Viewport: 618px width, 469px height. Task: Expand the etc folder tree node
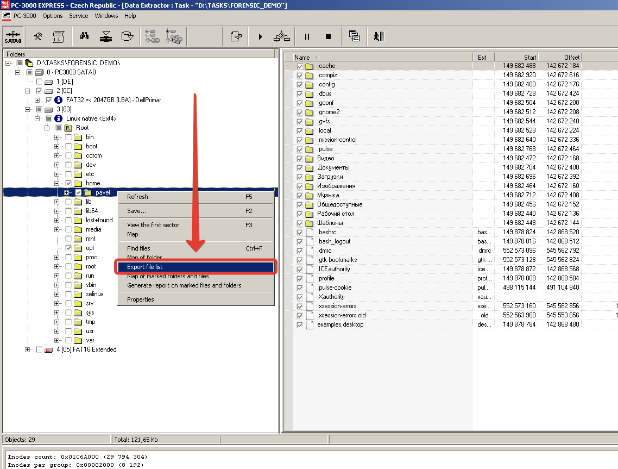click(x=57, y=174)
